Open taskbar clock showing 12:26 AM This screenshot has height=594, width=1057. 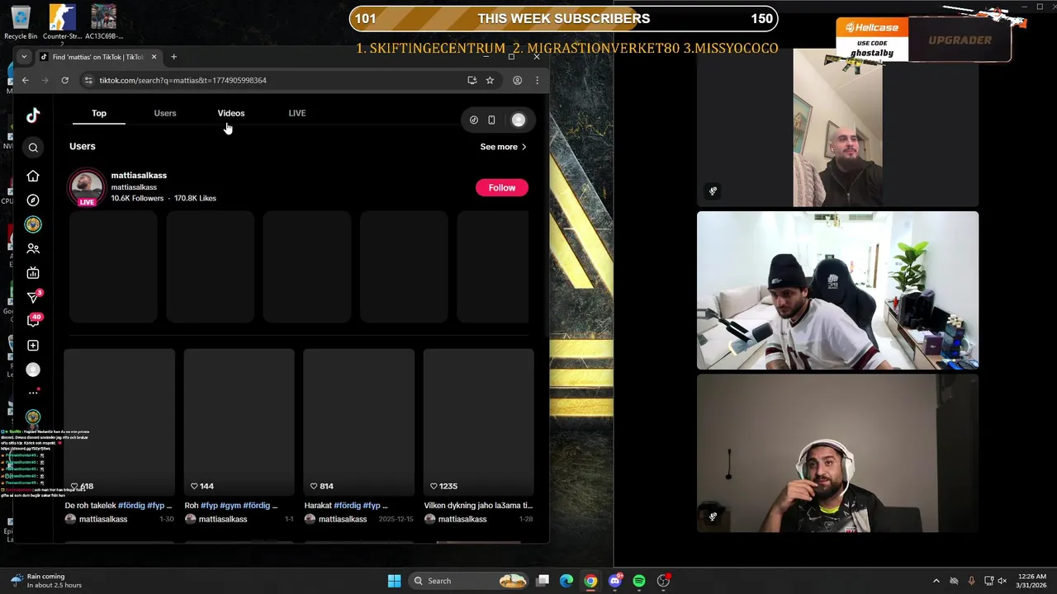pyautogui.click(x=1033, y=581)
